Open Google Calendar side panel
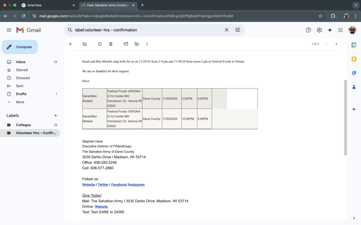The width and height of the screenshot is (361, 225). (354, 45)
